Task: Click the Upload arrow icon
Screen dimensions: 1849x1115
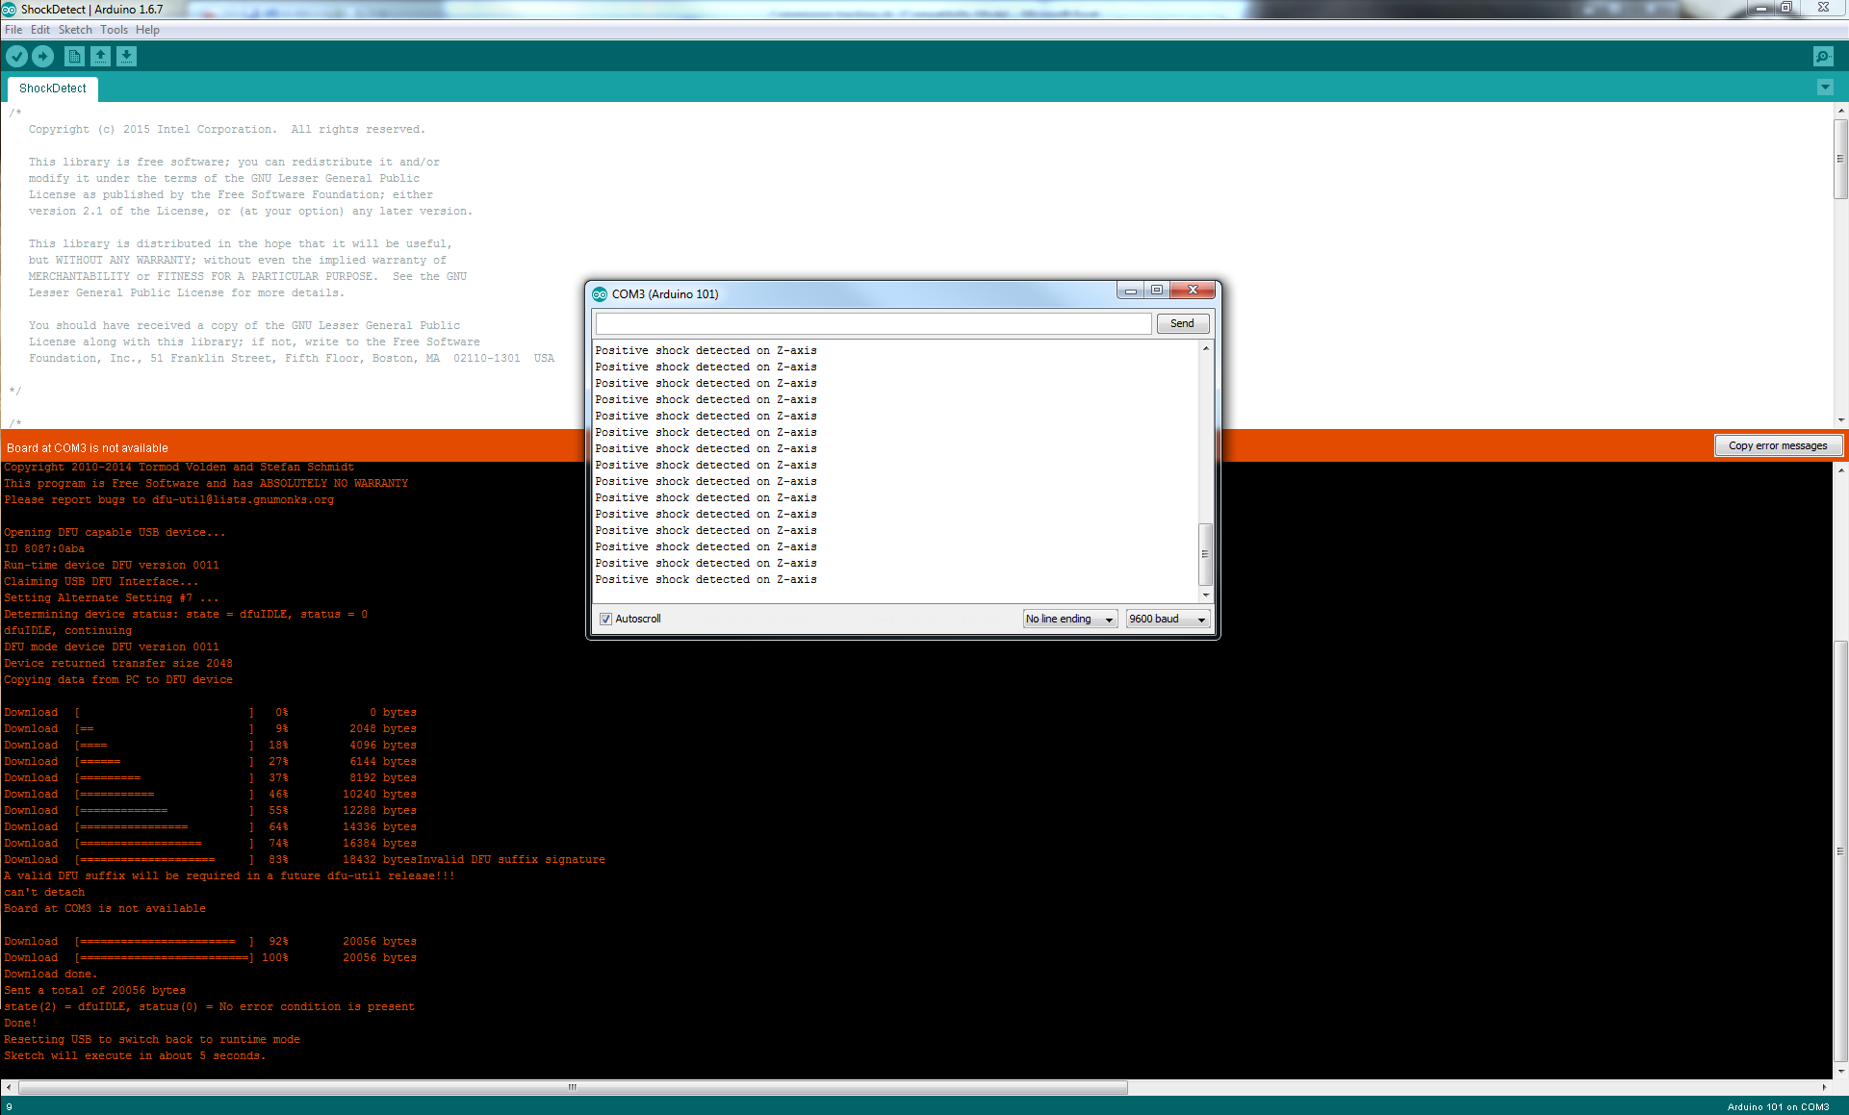Action: click(x=43, y=57)
